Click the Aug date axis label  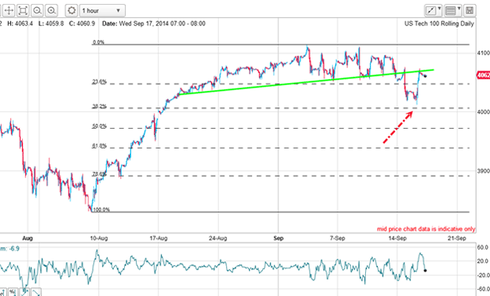(x=28, y=238)
